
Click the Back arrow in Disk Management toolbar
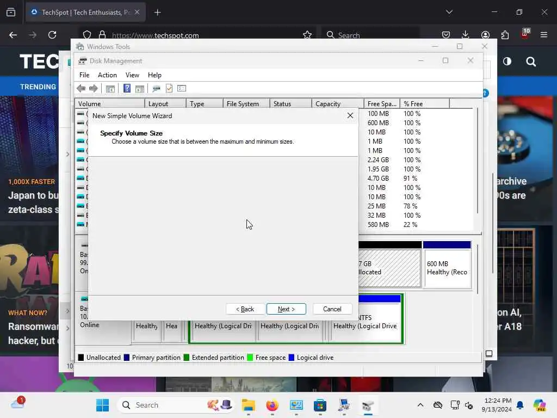81,88
